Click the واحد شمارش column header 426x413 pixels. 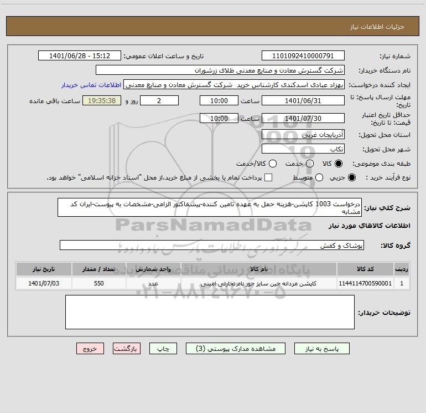(153, 269)
